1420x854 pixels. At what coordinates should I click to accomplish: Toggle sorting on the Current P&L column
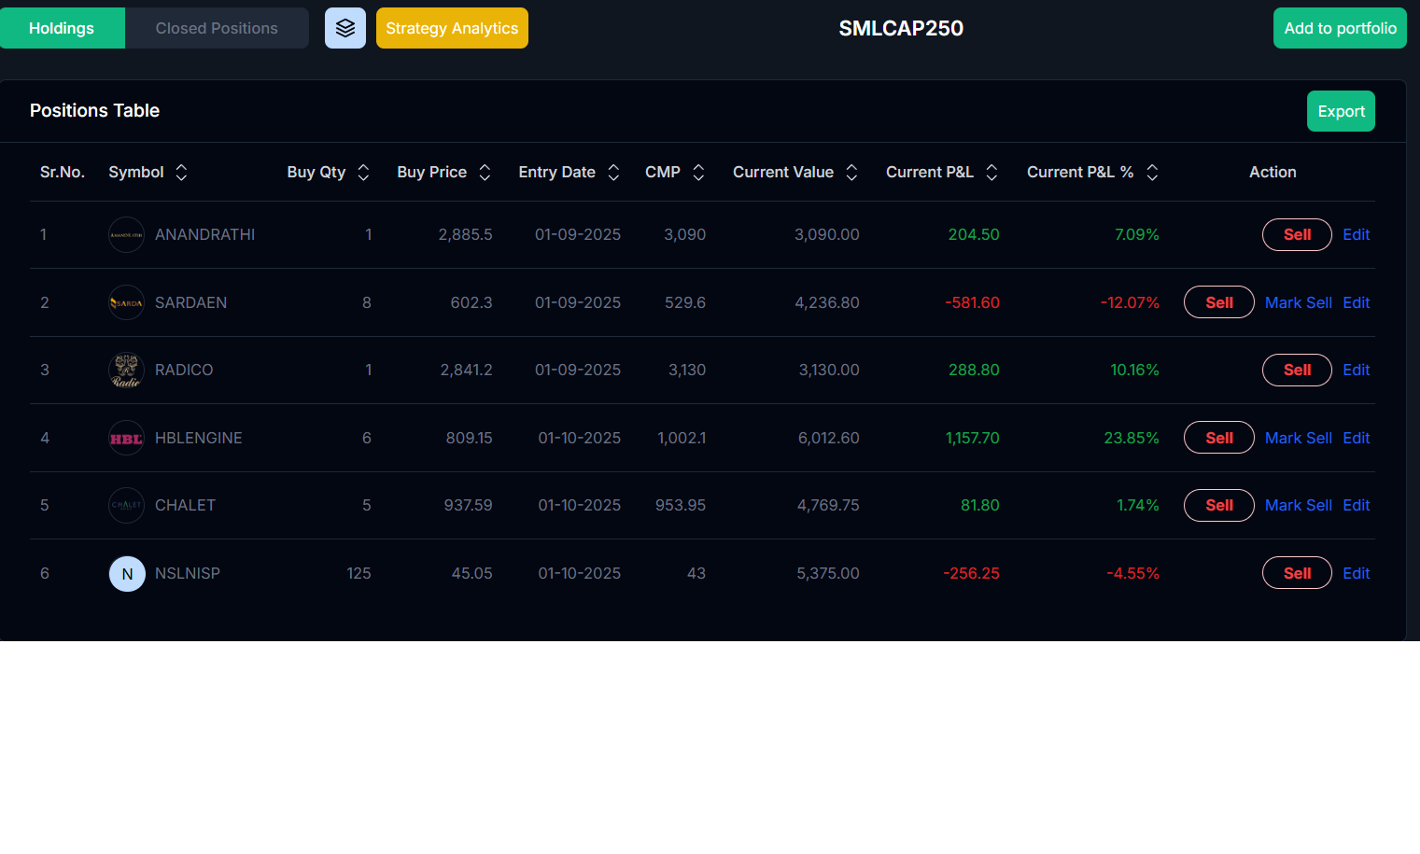(991, 172)
